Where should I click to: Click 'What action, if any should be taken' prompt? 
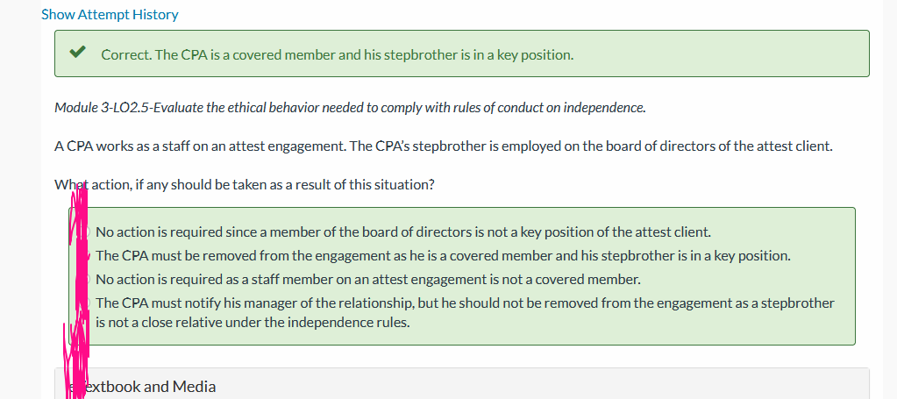[245, 186]
